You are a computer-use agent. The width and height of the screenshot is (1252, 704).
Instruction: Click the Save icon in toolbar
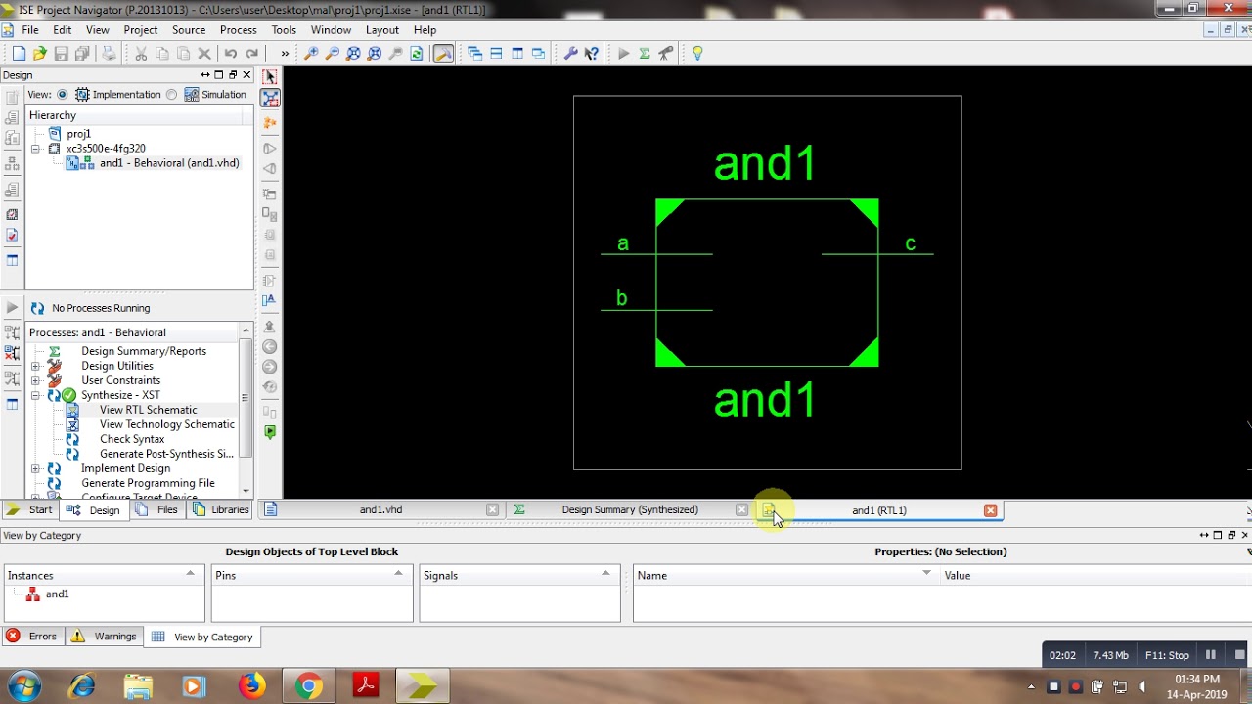pos(61,54)
